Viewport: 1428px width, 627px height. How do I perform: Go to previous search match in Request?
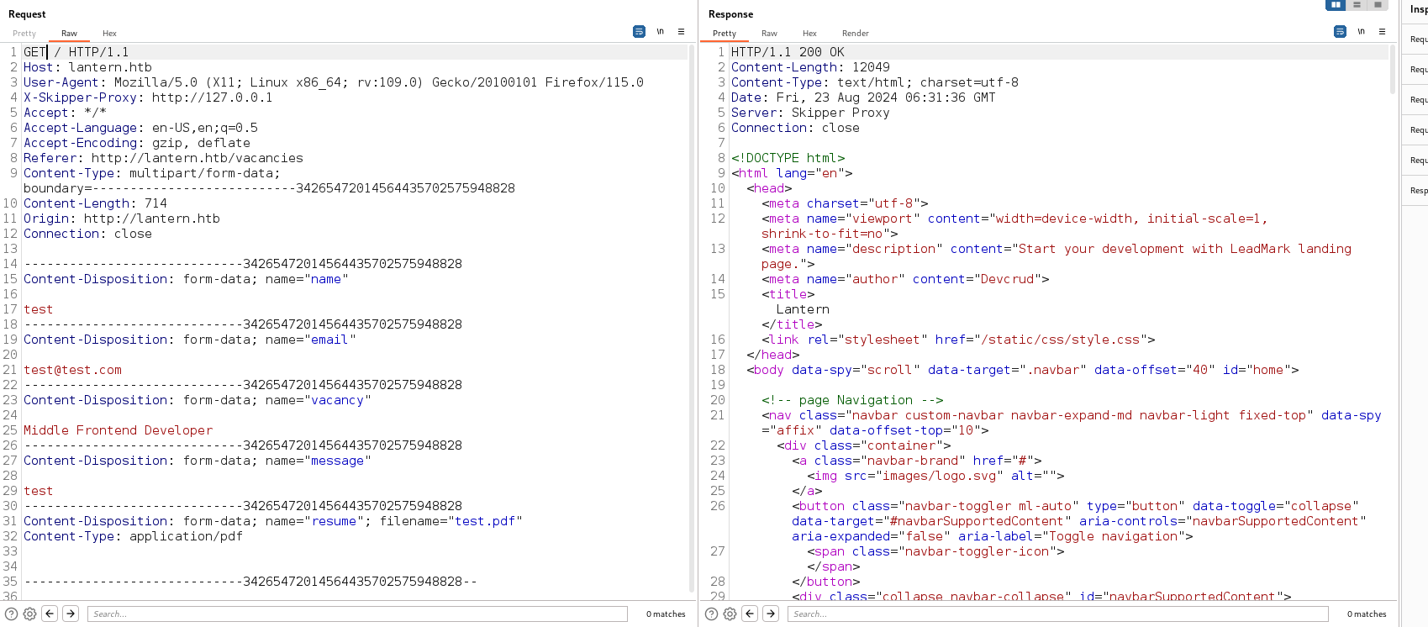coord(50,614)
